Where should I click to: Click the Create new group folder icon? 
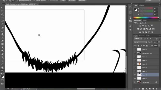(x=150, y=89)
